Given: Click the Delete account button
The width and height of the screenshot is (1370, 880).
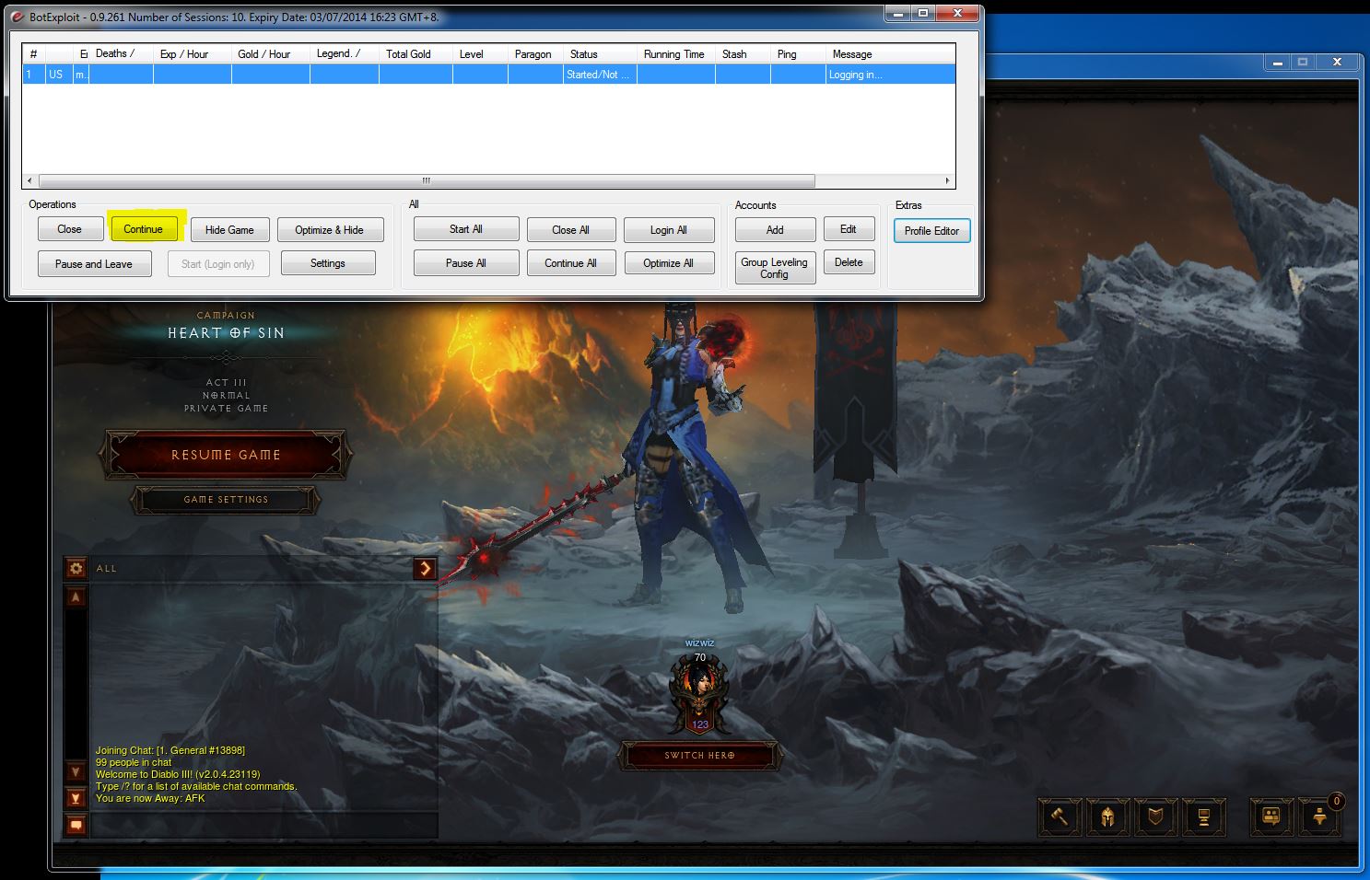Looking at the screenshot, I should pyautogui.click(x=849, y=262).
